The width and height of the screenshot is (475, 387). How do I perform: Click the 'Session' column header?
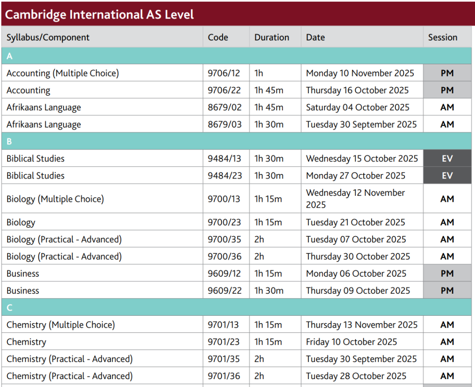pyautogui.click(x=442, y=37)
